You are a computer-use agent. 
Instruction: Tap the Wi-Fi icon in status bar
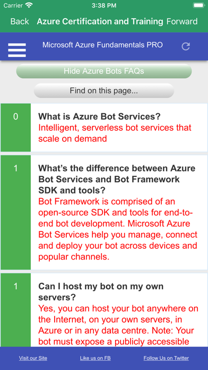(29, 5)
